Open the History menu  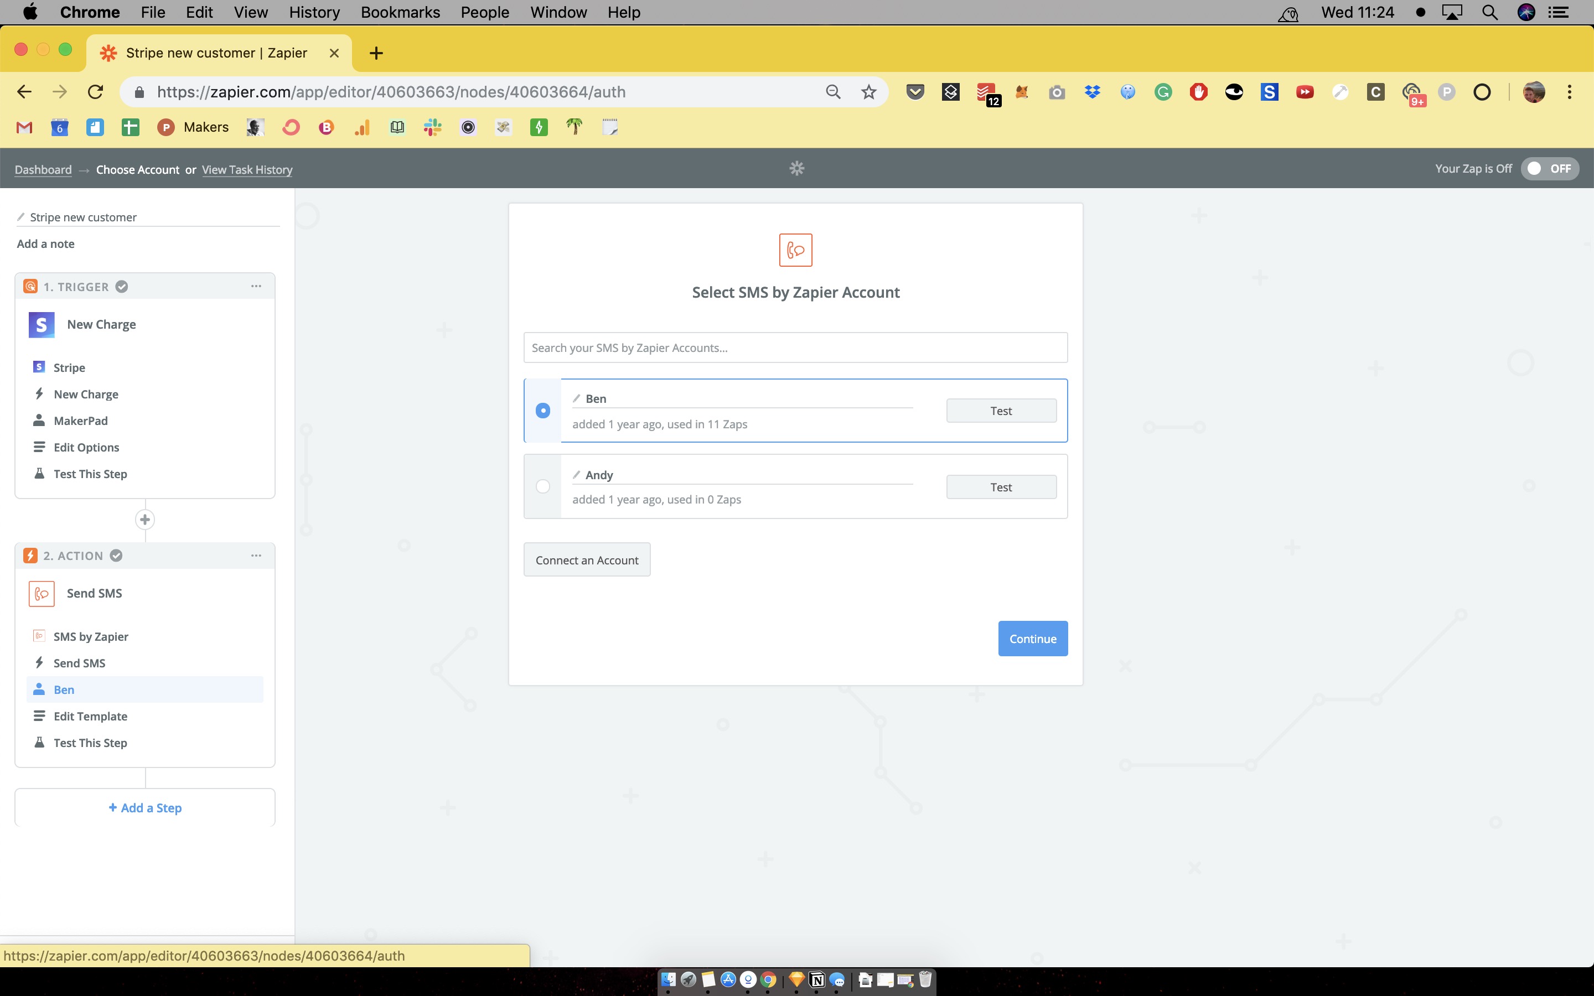pyautogui.click(x=314, y=12)
